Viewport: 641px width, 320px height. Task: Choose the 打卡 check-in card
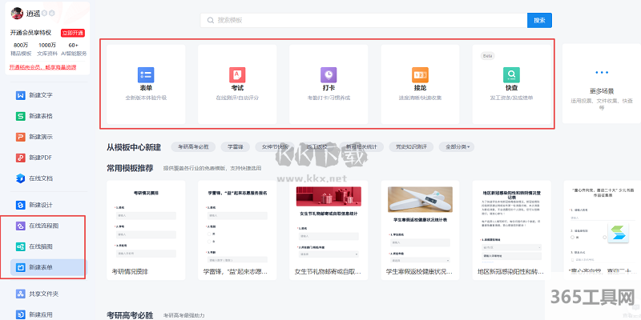click(x=329, y=84)
